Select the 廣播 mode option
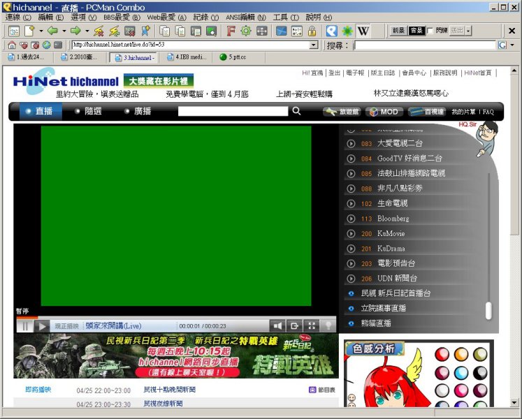Image resolution: width=522 pixels, height=419 pixels. coord(142,111)
